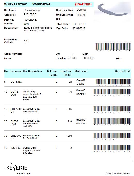Click the barcode for operation 5 CUTTING
This screenshot has height=176, width=134.
coord(113,82)
